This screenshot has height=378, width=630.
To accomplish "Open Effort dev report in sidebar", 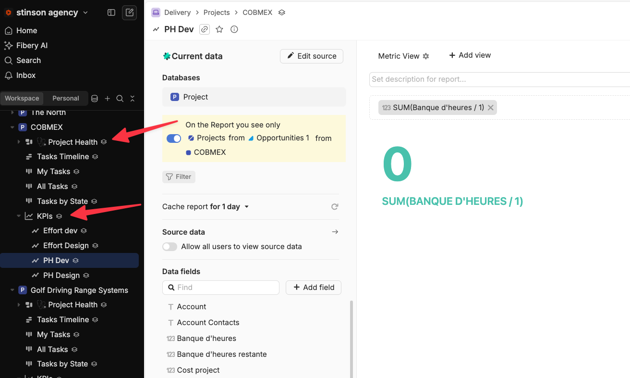I will pos(60,231).
